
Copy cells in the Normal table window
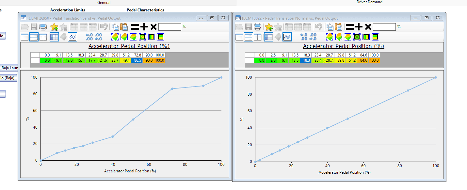(x=330, y=27)
